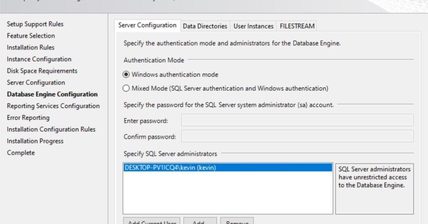Go to Setup Support Rules step

[x=35, y=24]
